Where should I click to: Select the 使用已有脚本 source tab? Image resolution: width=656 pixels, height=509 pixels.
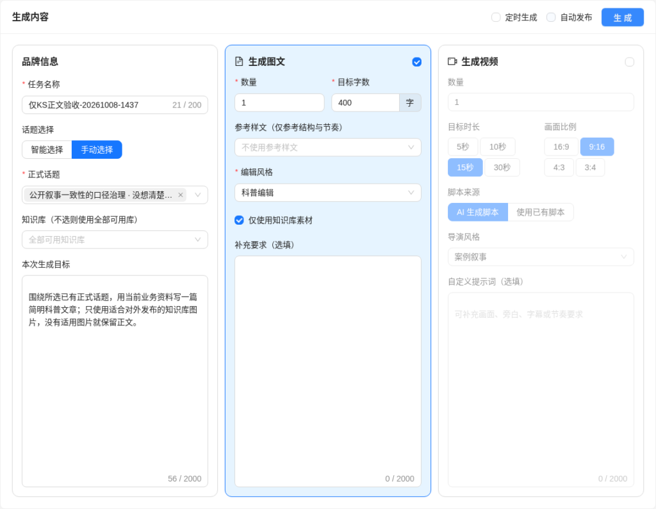point(541,212)
